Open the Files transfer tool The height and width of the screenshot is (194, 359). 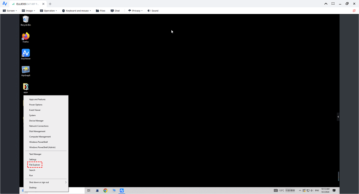101,11
